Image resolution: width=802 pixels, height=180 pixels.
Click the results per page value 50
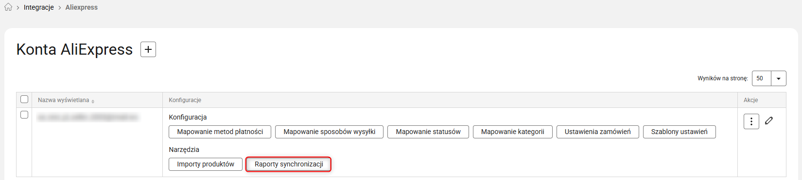tap(761, 78)
